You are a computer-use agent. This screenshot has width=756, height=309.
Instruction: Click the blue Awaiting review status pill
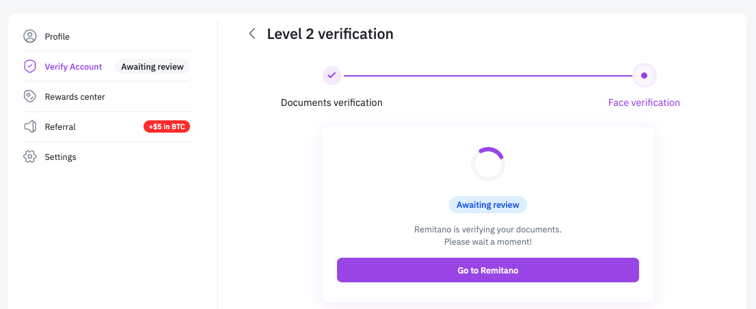coord(488,204)
